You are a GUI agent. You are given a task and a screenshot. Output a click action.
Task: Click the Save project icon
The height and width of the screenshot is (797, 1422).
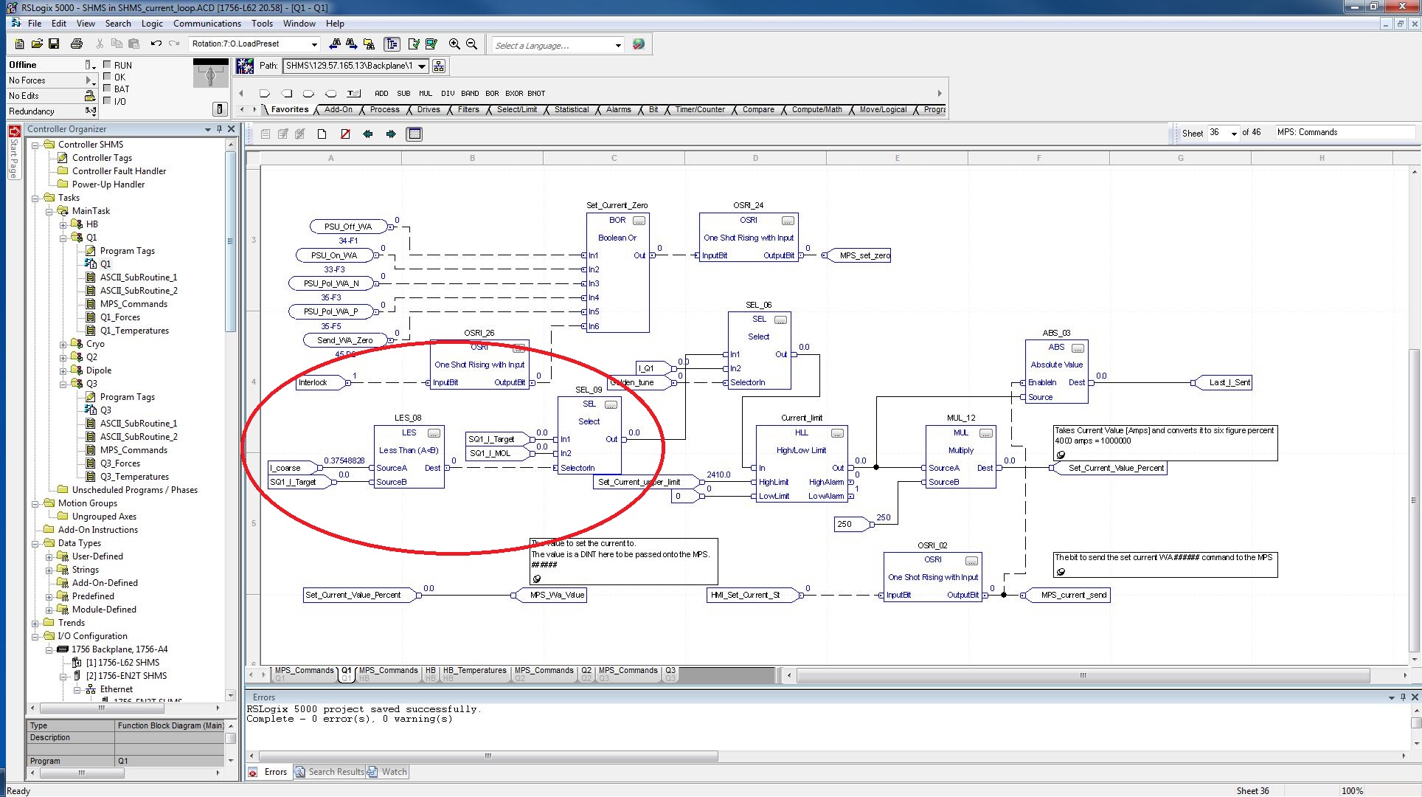pyautogui.click(x=54, y=44)
